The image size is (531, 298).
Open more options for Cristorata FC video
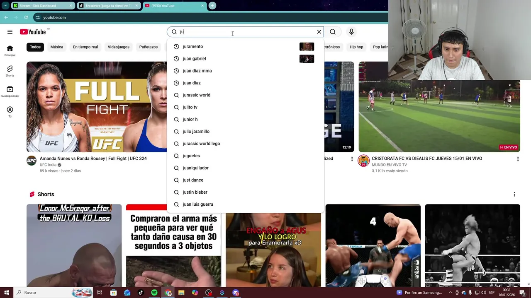518,159
